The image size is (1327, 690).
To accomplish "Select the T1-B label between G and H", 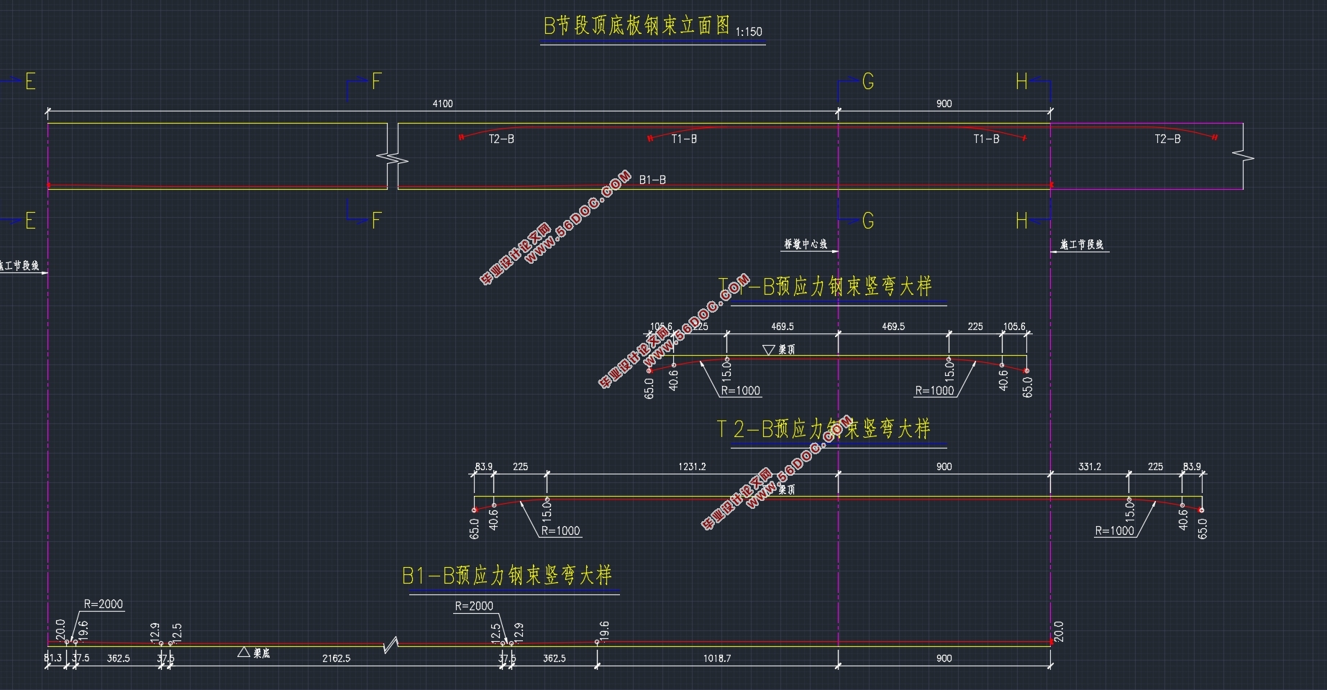I will [x=986, y=139].
